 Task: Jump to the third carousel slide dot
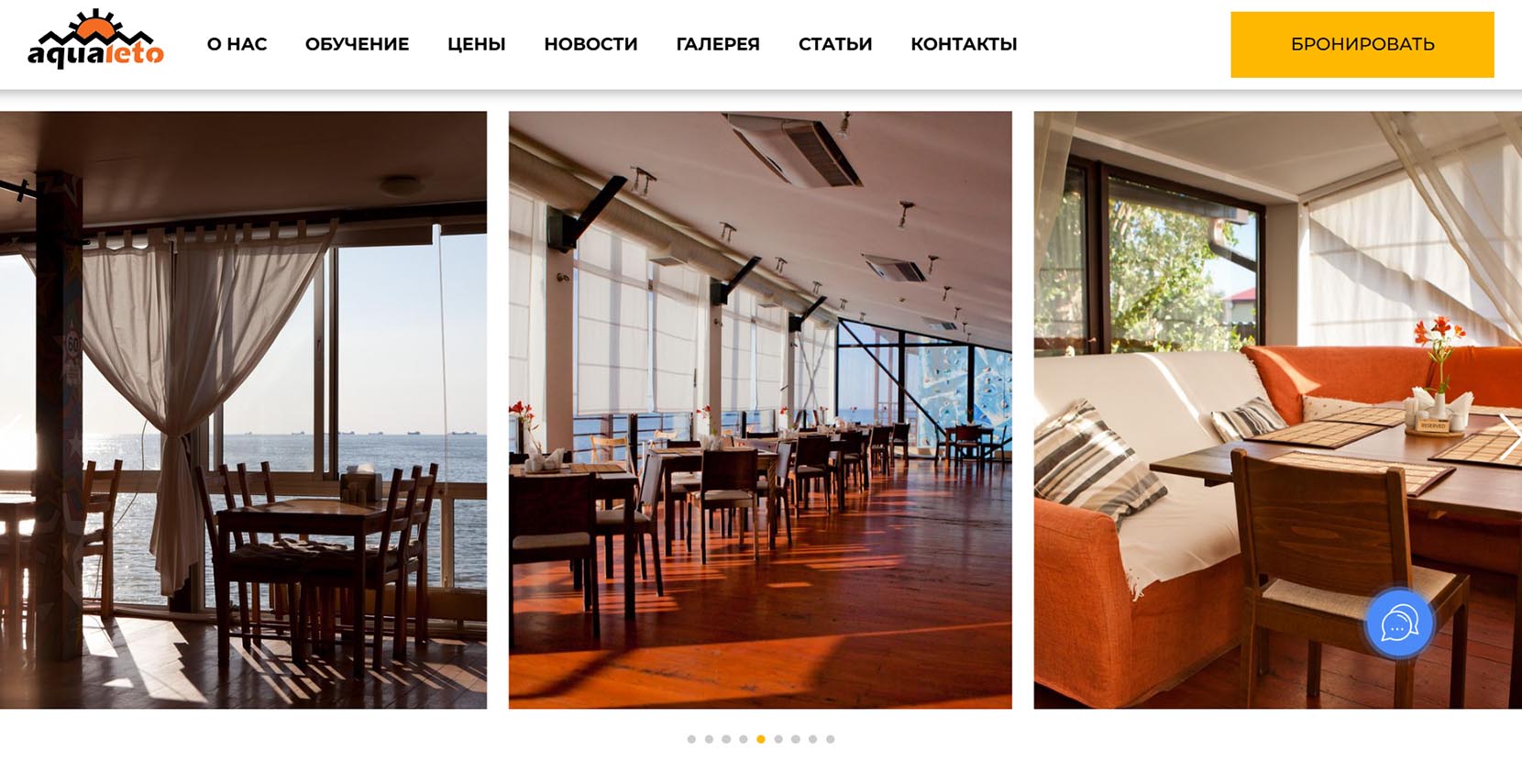[726, 739]
